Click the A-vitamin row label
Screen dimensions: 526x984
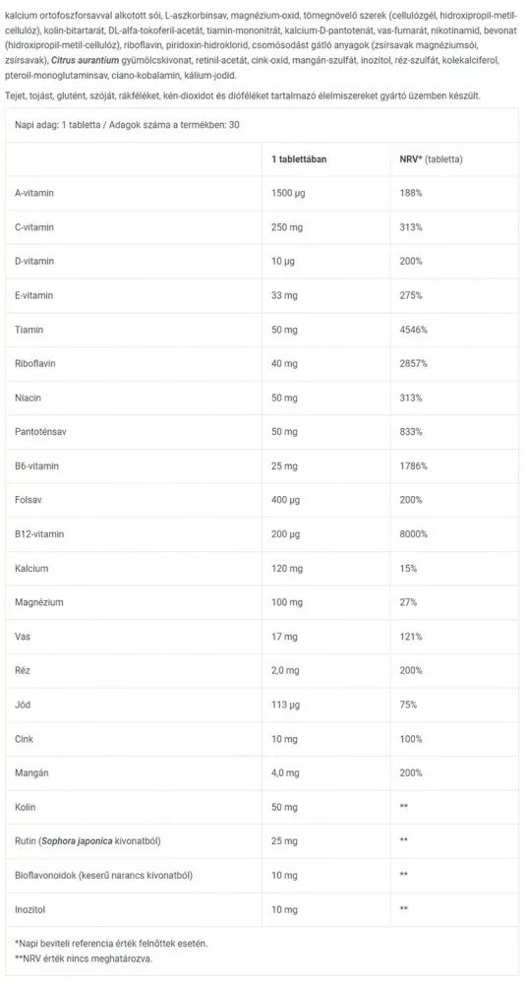[x=33, y=193]
